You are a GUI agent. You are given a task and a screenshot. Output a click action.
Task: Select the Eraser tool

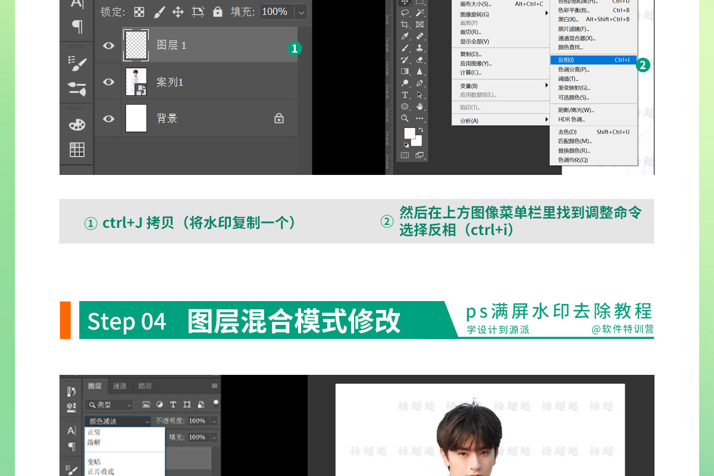(x=419, y=59)
